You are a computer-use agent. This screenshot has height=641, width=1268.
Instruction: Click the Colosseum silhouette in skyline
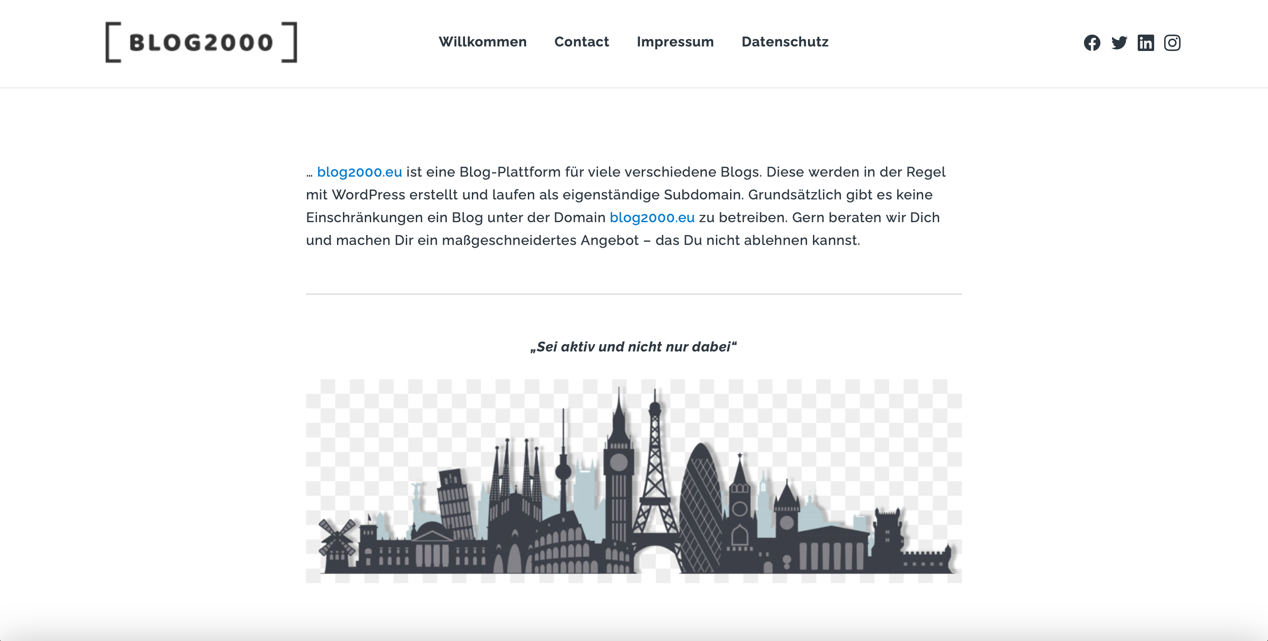[x=561, y=546]
